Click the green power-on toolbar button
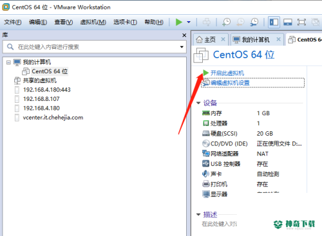The height and width of the screenshot is (236, 322). (179, 22)
